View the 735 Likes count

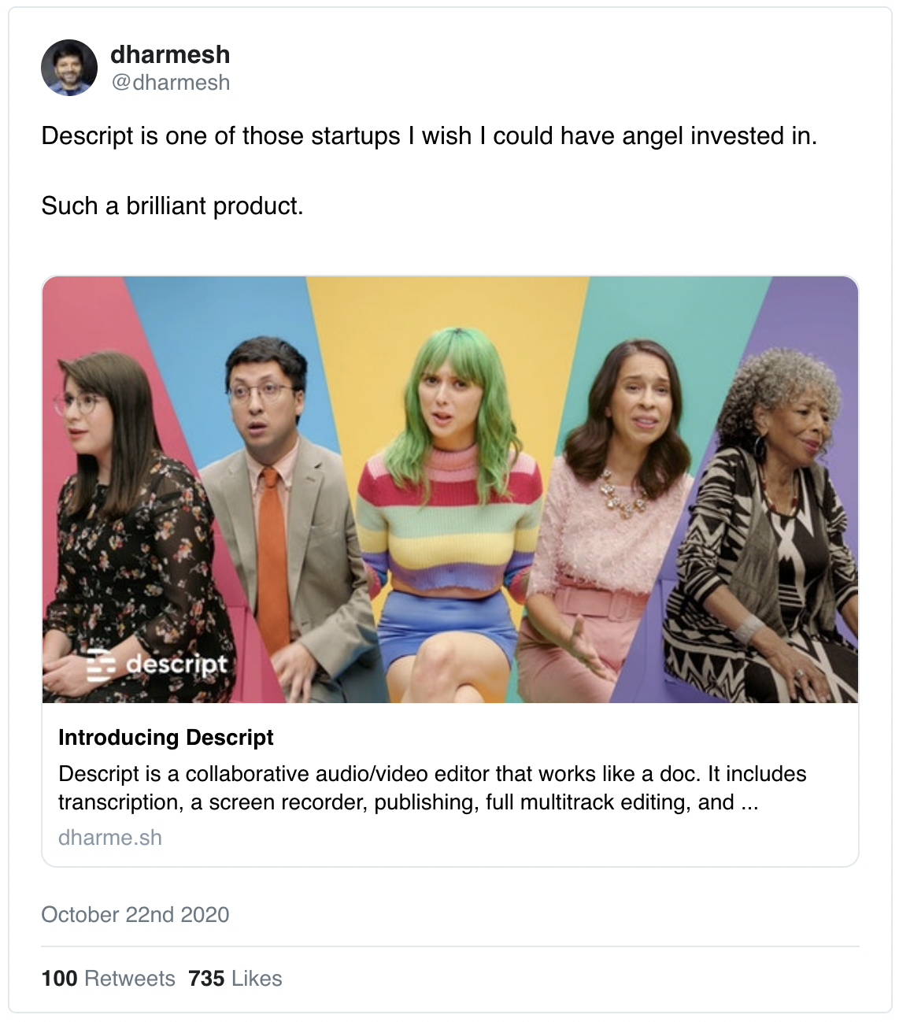[235, 979]
